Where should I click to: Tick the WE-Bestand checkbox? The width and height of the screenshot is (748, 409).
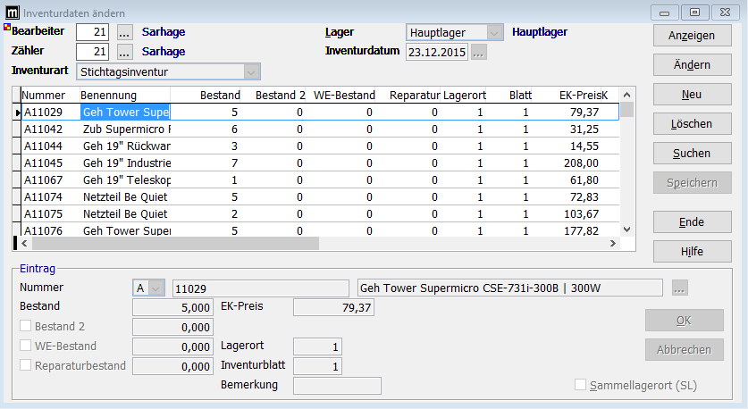coord(25,346)
